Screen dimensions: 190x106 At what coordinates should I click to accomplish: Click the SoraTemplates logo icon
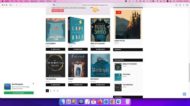[7, 87]
